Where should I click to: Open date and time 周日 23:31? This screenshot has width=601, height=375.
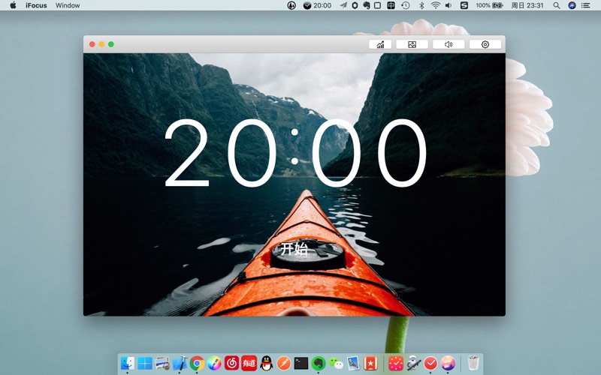tap(527, 5)
